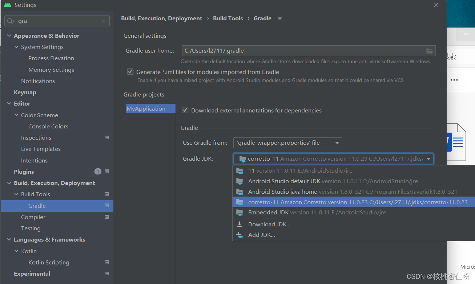Click the folder icon on the Embedded JDK entry
This screenshot has width=475, height=284.
click(240, 213)
